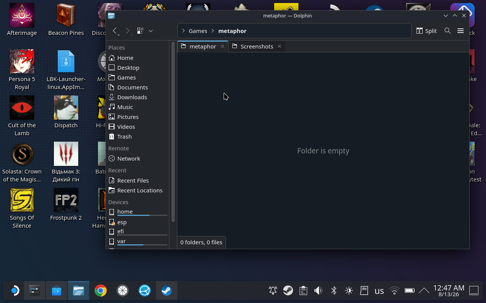Select the Persona 5 Royal desktop icon

[22, 70]
